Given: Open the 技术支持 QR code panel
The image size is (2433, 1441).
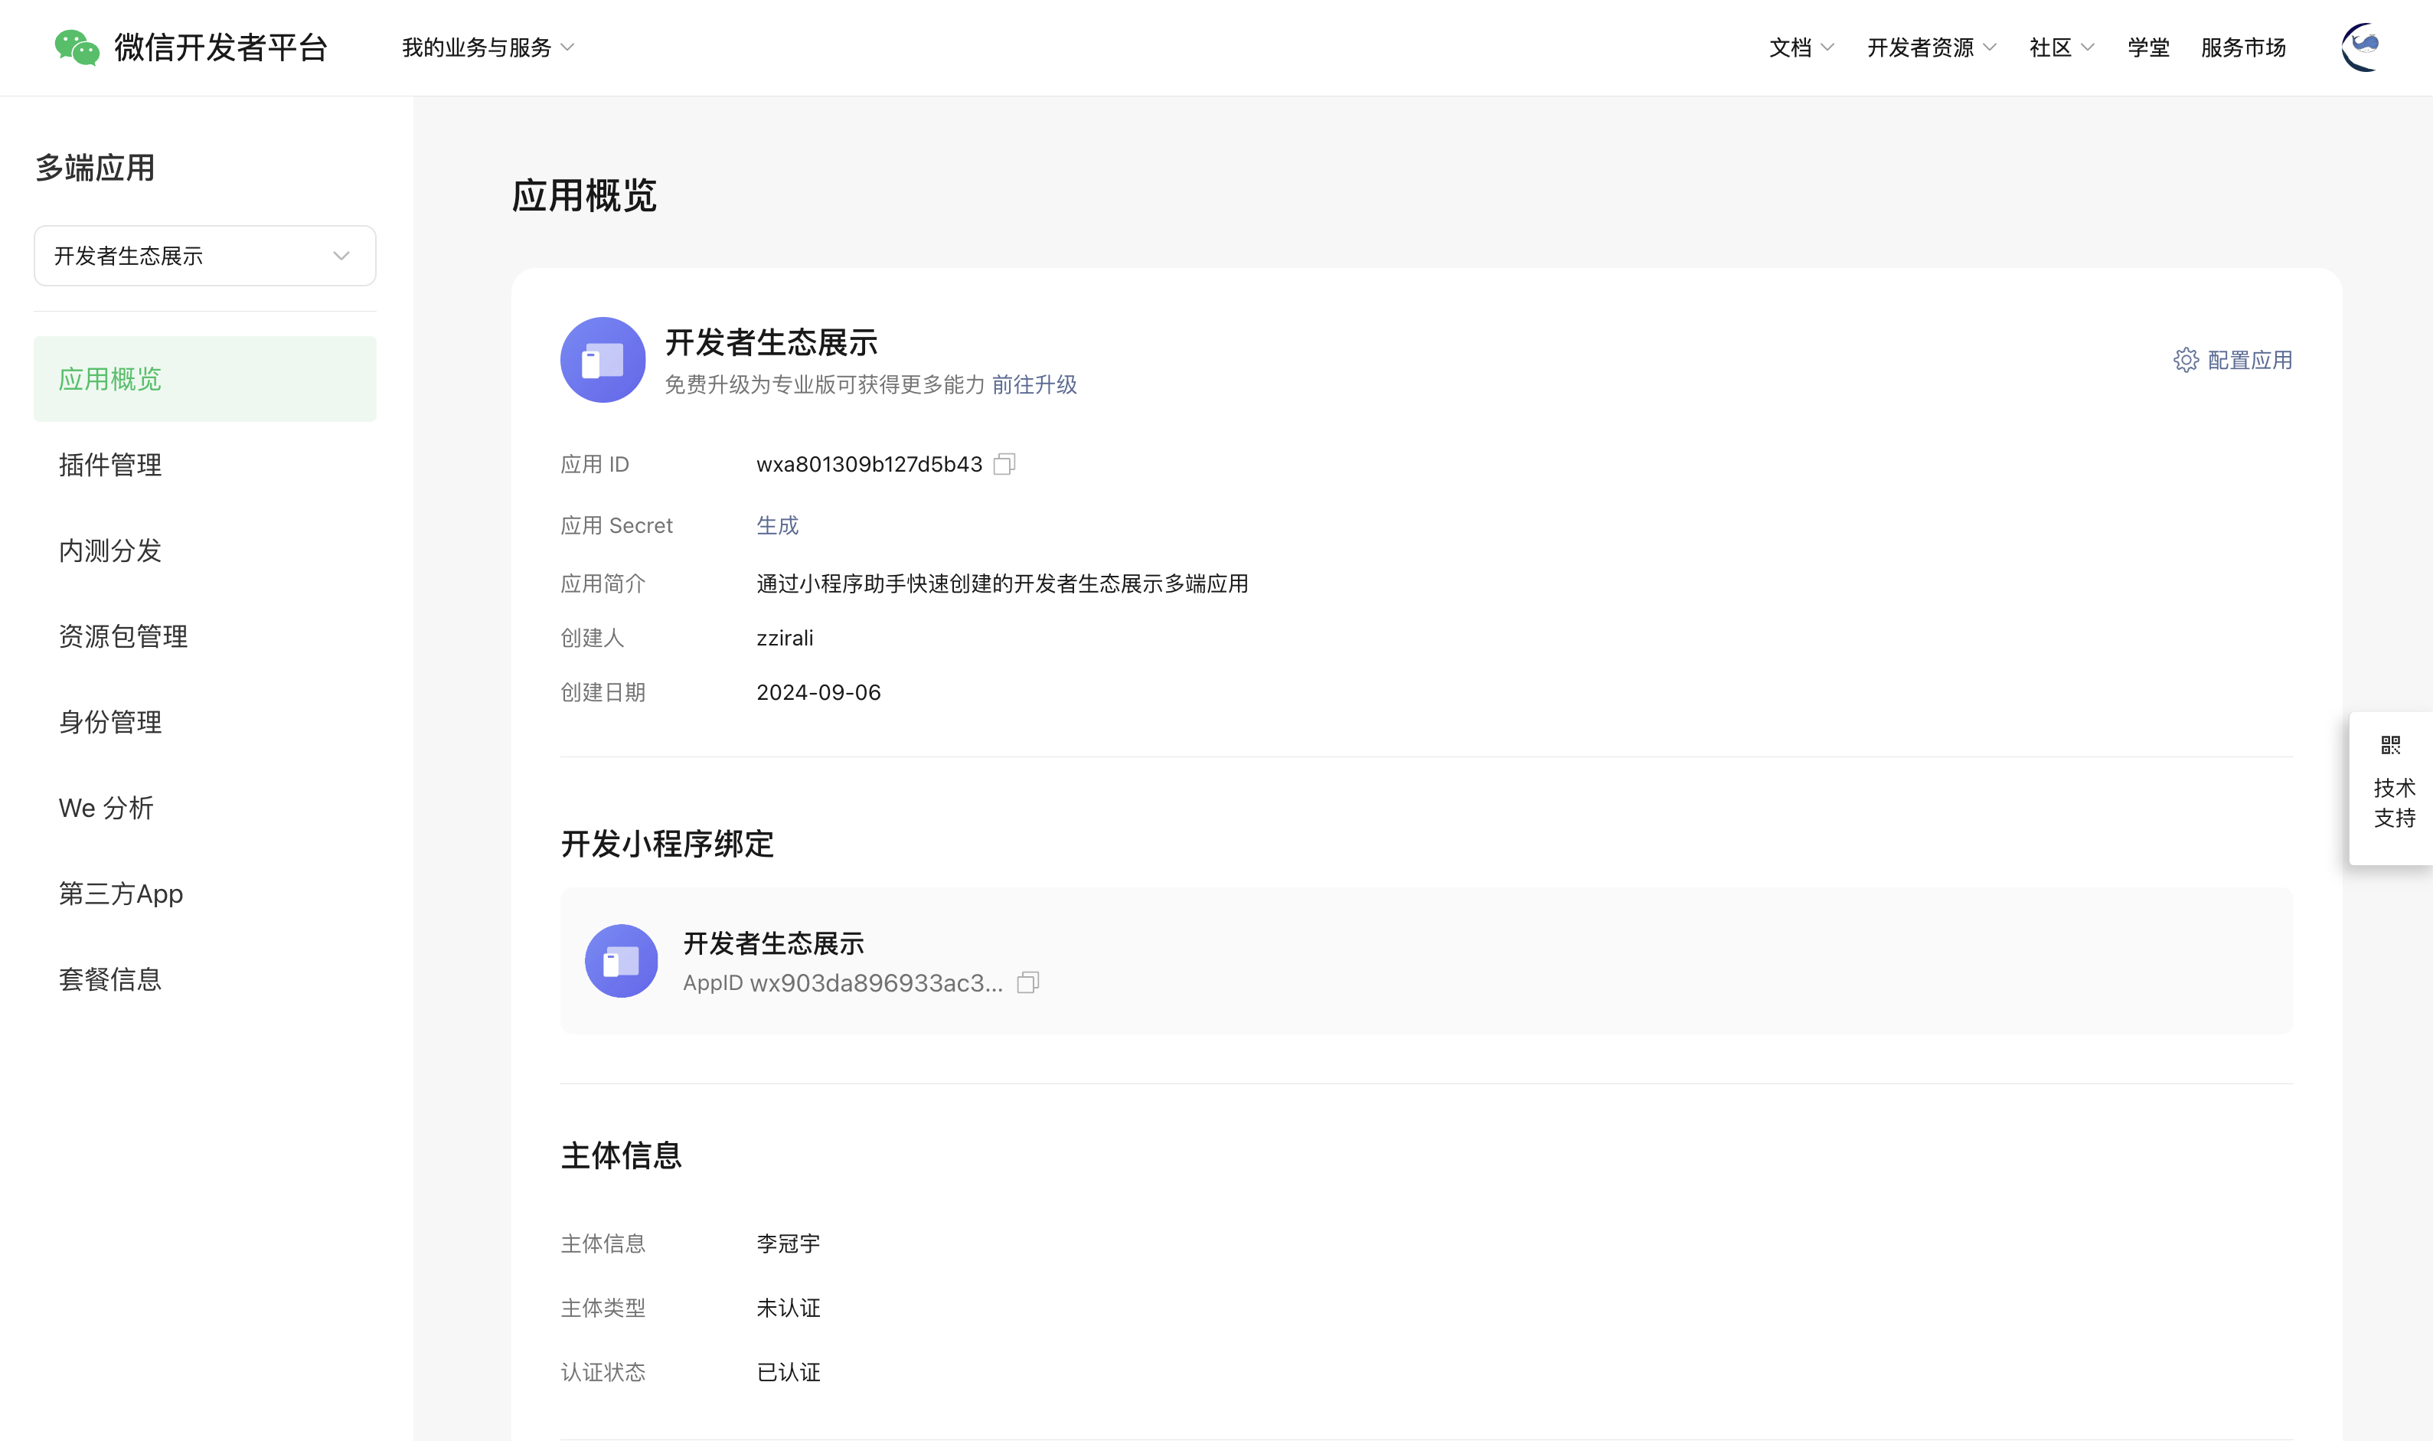Looking at the screenshot, I should point(2392,788).
